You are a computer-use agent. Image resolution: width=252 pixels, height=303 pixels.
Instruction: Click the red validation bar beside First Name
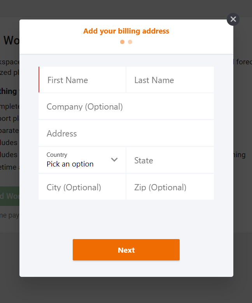39,80
